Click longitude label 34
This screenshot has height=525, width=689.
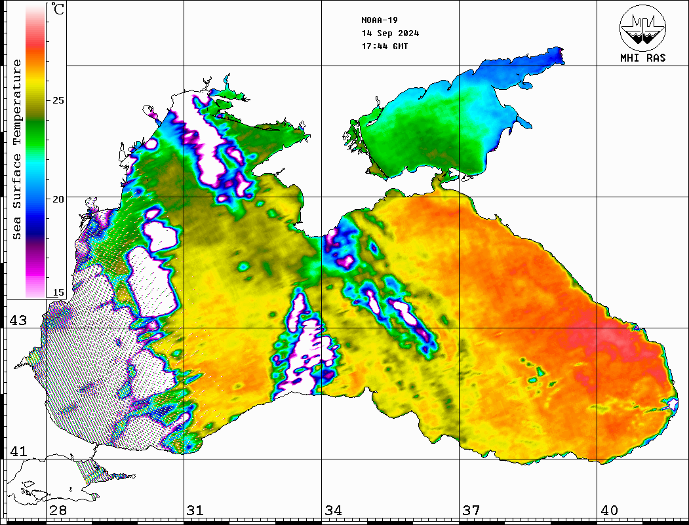[x=333, y=510]
